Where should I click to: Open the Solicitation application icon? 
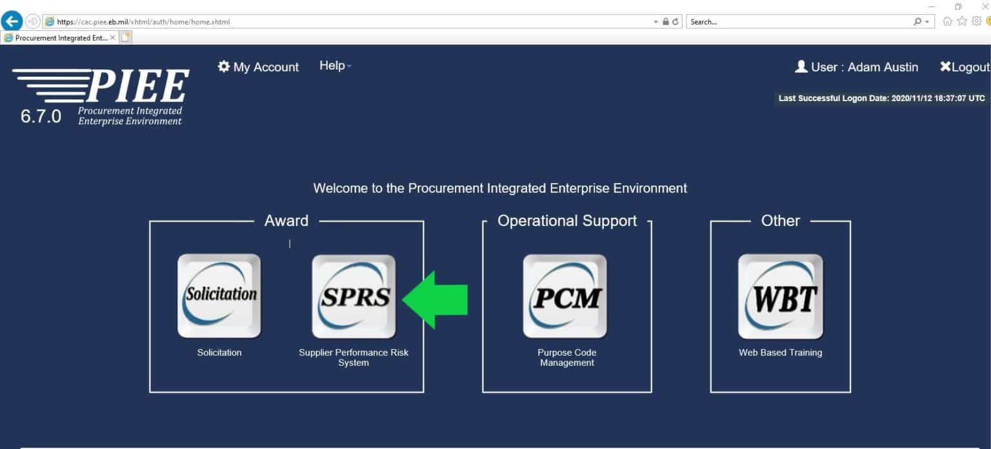pos(219,296)
